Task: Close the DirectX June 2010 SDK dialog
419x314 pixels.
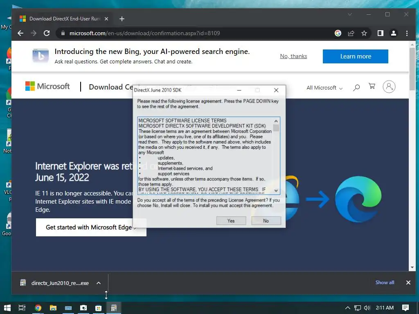Action: click(x=276, y=90)
